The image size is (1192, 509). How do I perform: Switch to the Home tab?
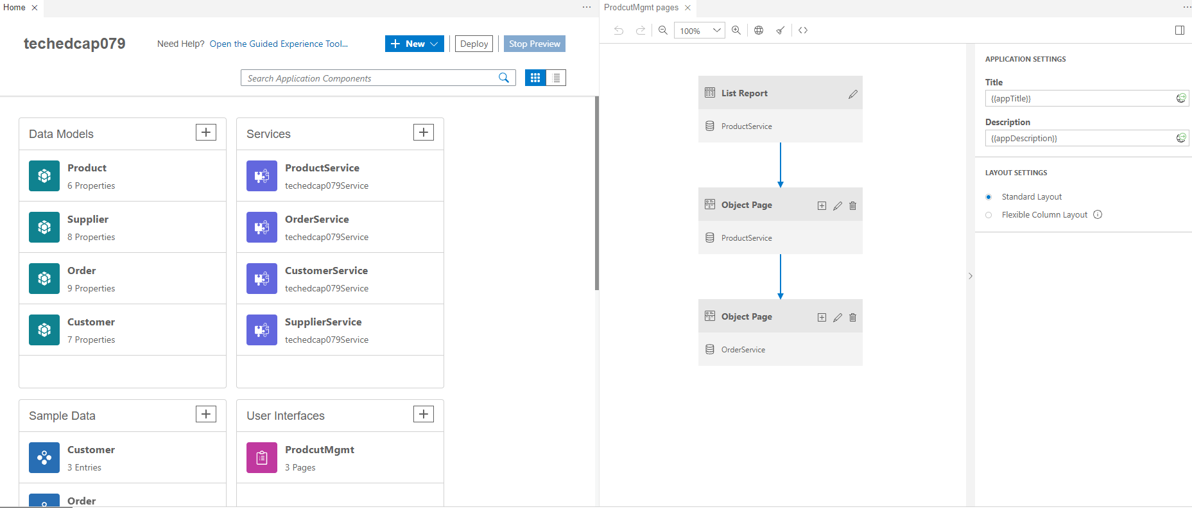click(14, 8)
